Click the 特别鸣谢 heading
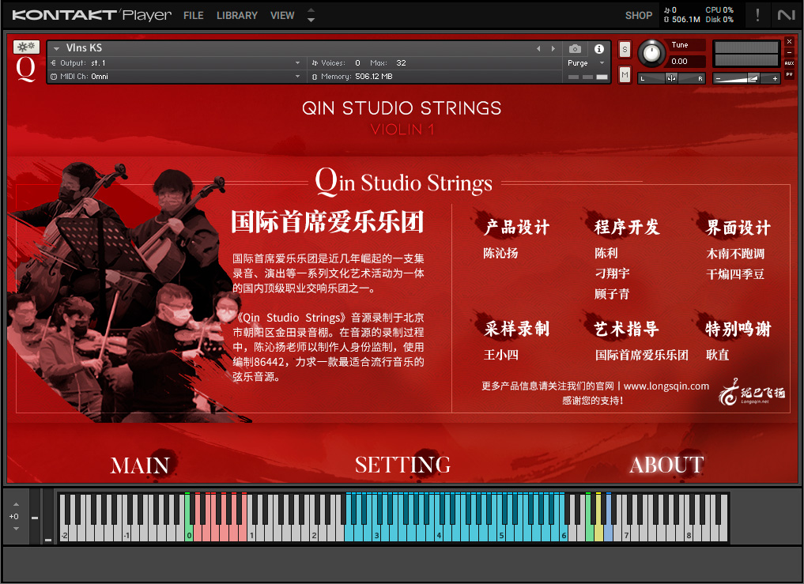Image resolution: width=804 pixels, height=584 pixels. click(738, 329)
